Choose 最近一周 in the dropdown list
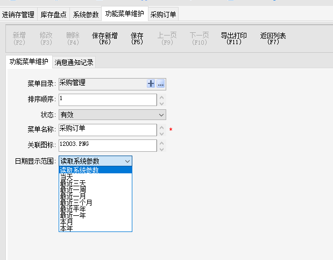 73,189
